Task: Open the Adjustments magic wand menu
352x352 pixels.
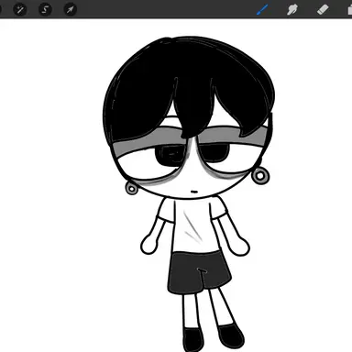Action: click(x=20, y=9)
